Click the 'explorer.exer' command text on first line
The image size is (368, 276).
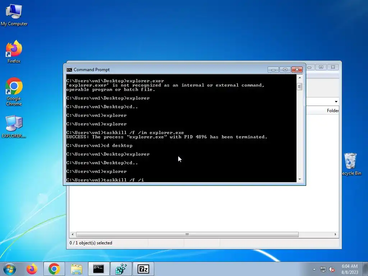tap(145, 81)
